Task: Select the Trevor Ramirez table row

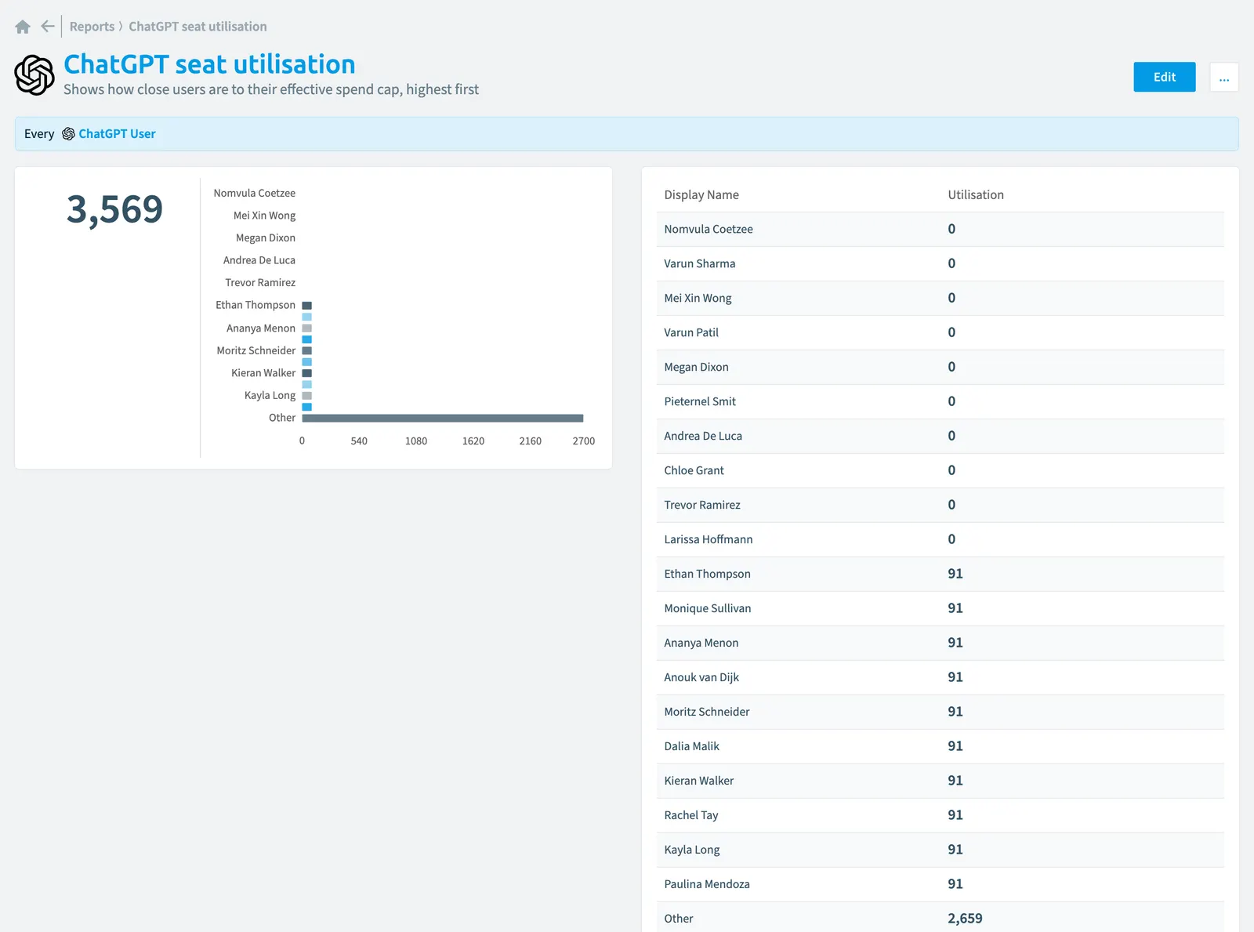Action: (x=940, y=506)
